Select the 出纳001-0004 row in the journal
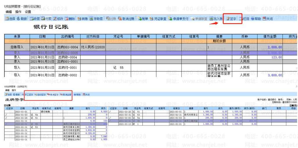 point(67,47)
